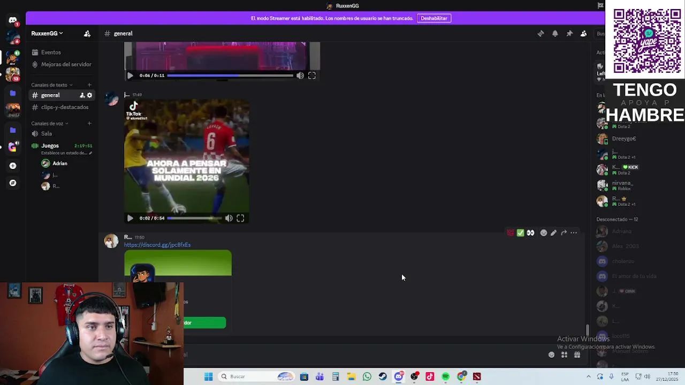Click the Add a Server plus icon

pos(13,166)
